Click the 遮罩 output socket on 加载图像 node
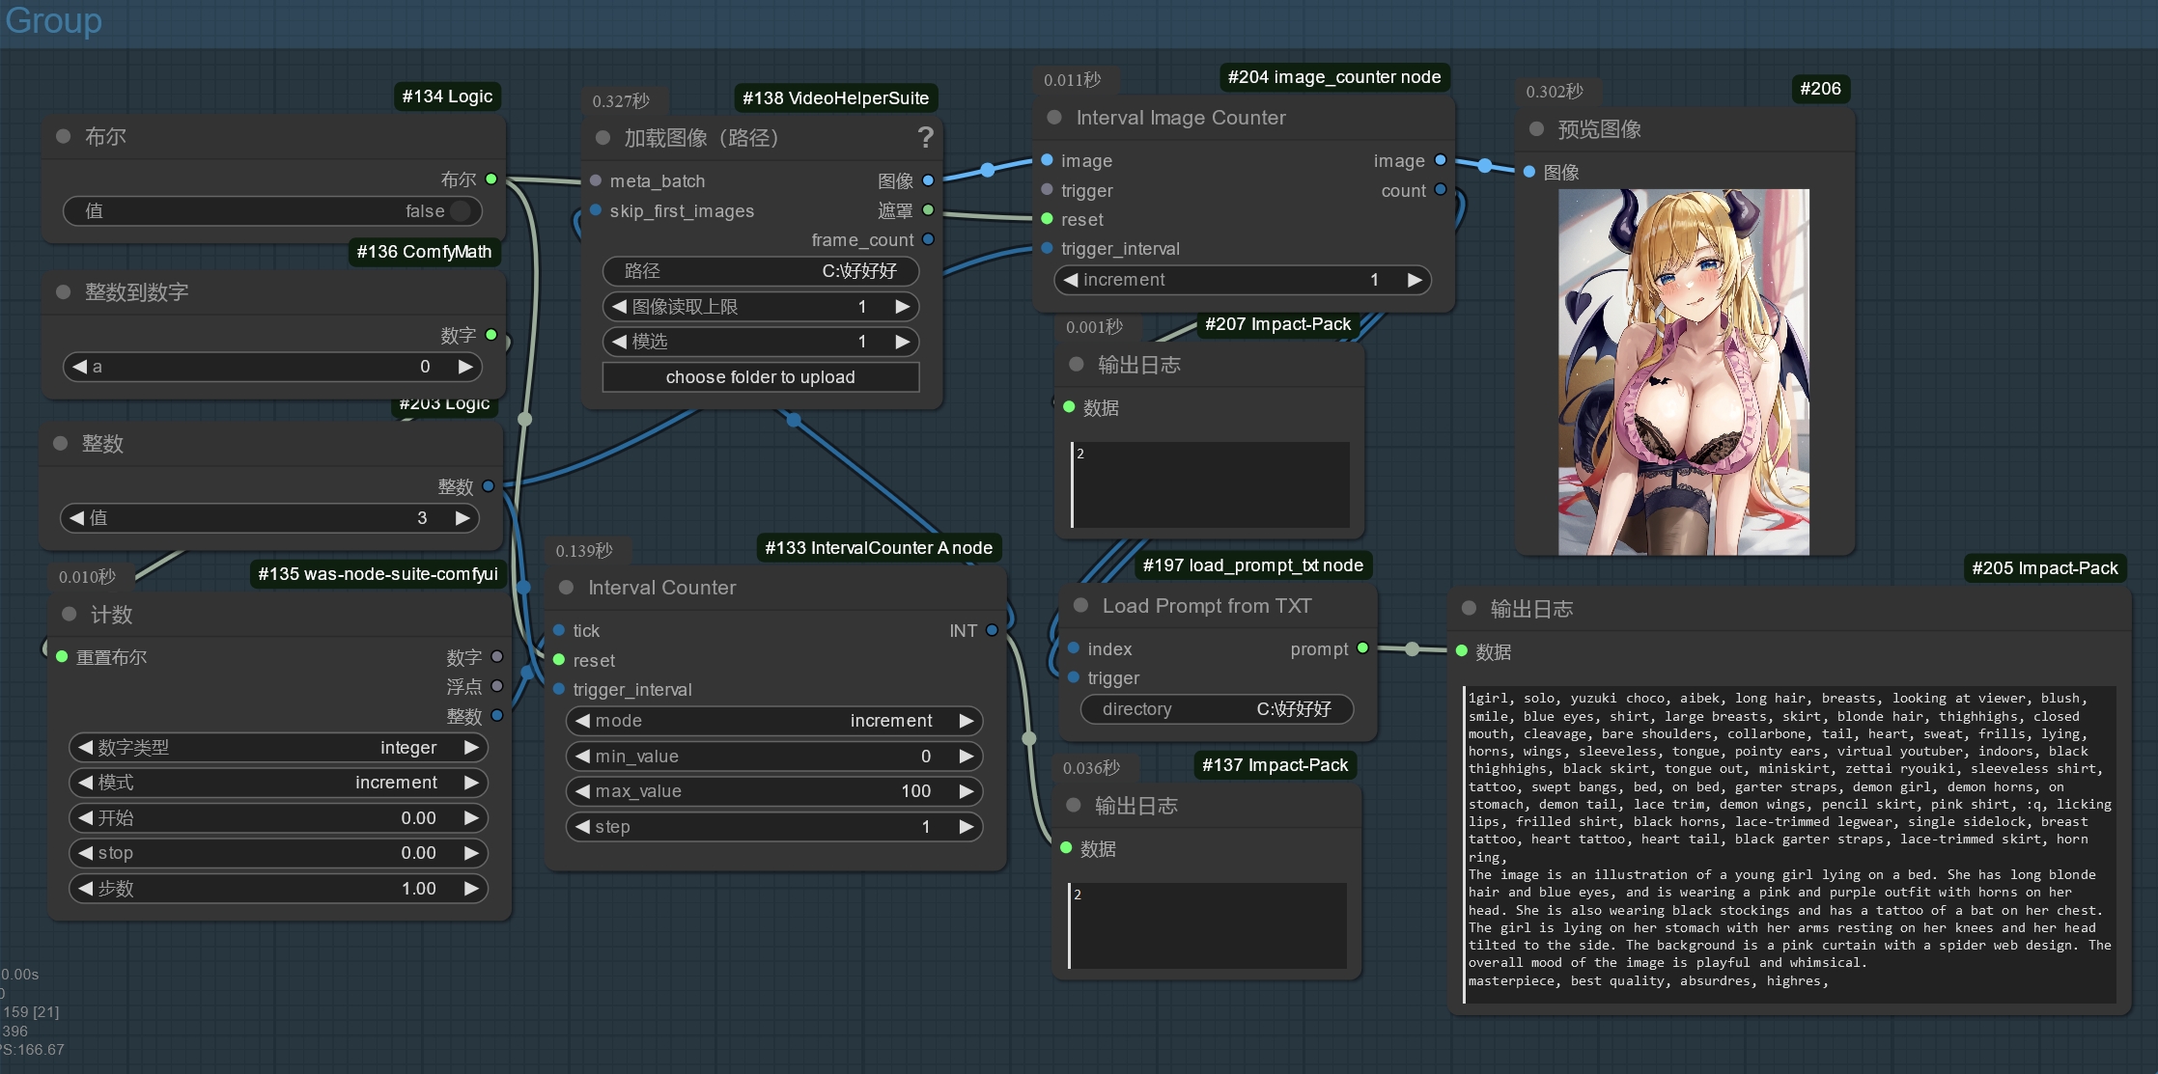2158x1074 pixels. (928, 209)
